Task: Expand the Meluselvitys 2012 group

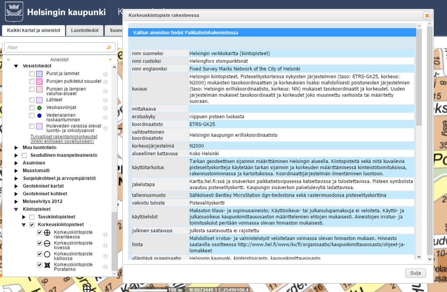Action: 16,201
